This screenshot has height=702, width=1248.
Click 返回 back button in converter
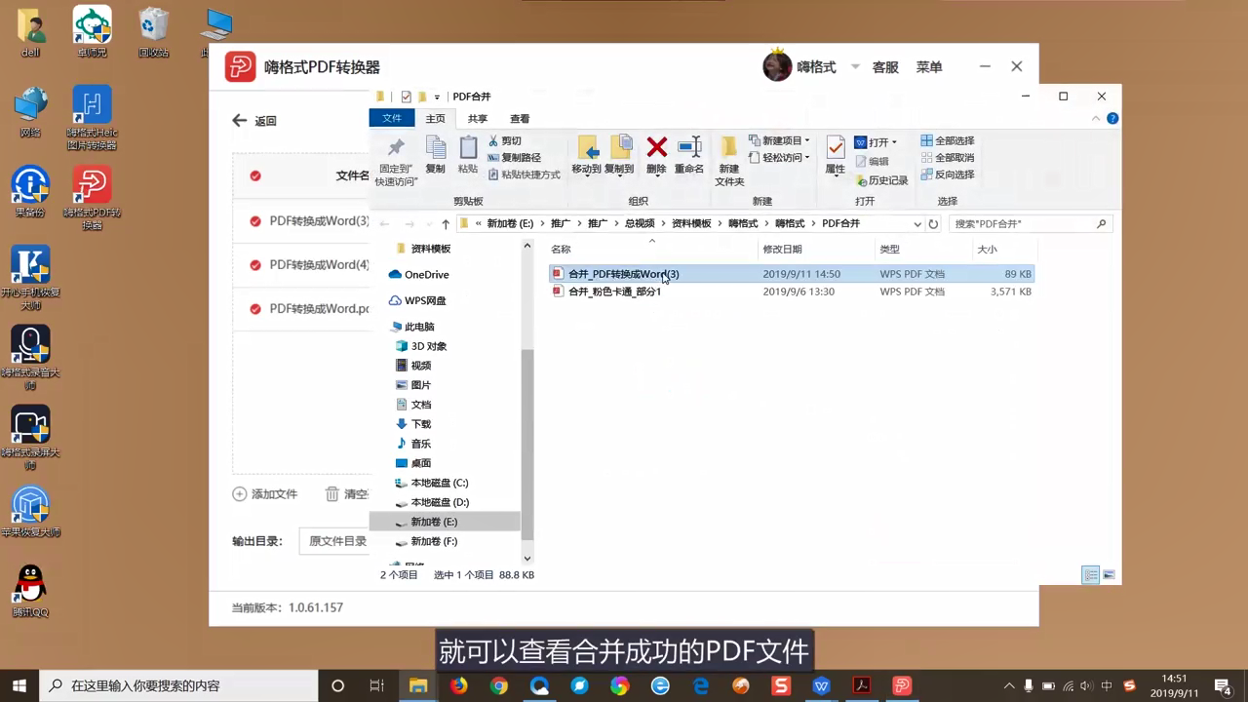(x=254, y=121)
